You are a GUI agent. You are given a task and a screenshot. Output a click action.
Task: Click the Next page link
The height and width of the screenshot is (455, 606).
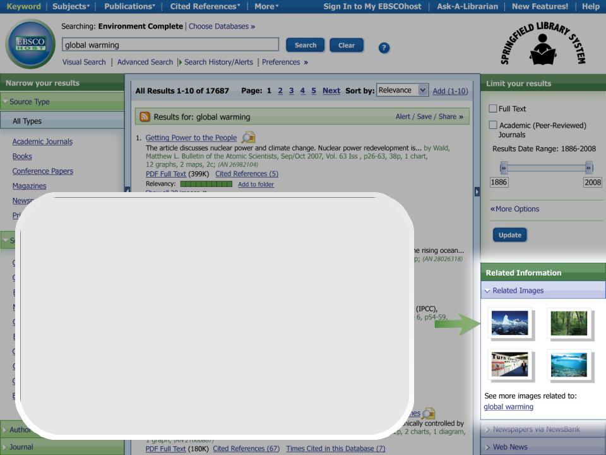pos(331,90)
